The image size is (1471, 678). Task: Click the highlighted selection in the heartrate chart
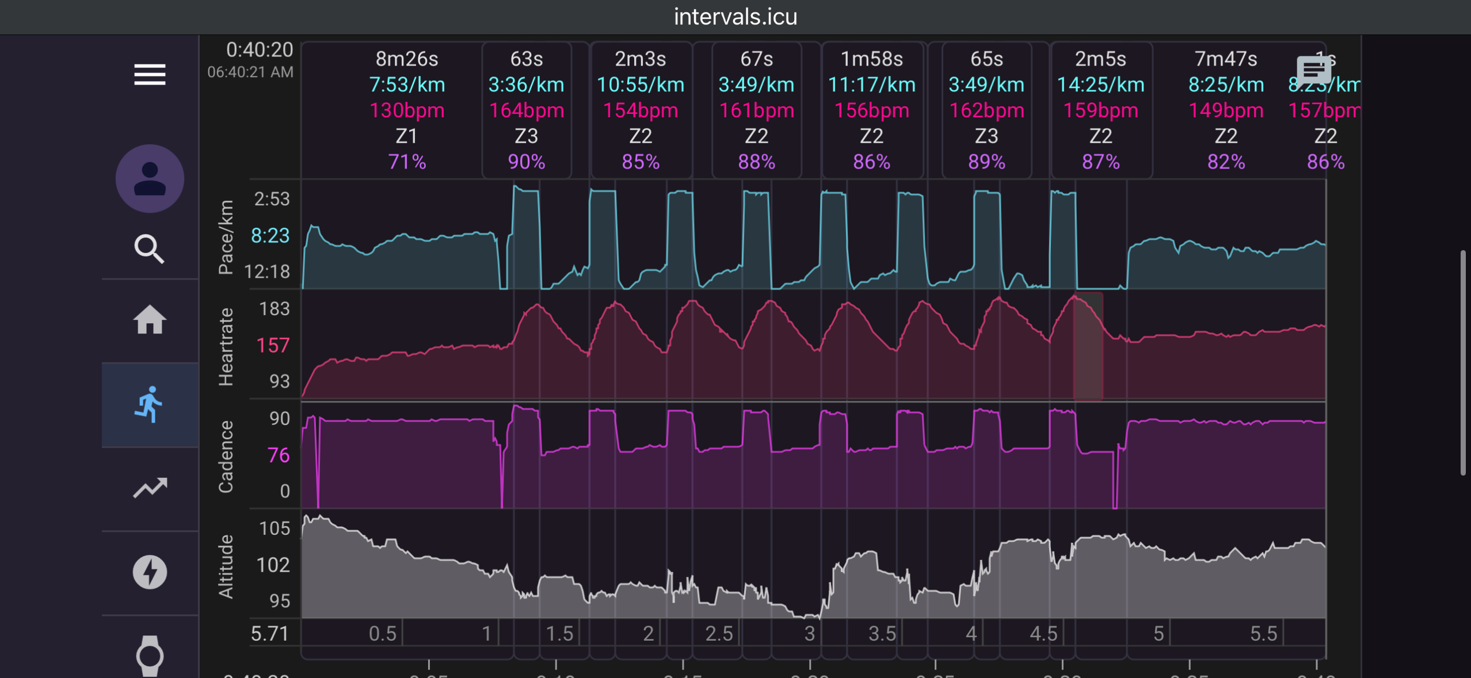click(x=1088, y=346)
